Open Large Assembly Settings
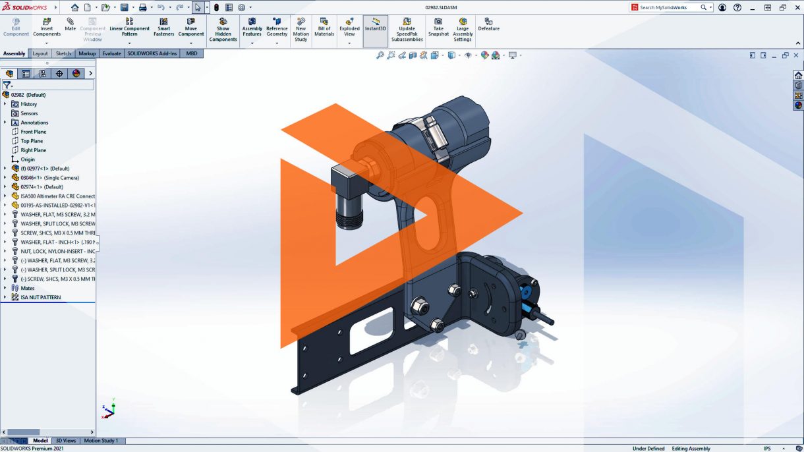This screenshot has height=452, width=804. tap(463, 30)
